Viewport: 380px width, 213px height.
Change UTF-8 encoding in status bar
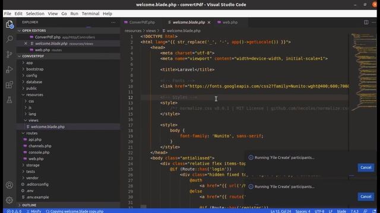click(x=319, y=211)
